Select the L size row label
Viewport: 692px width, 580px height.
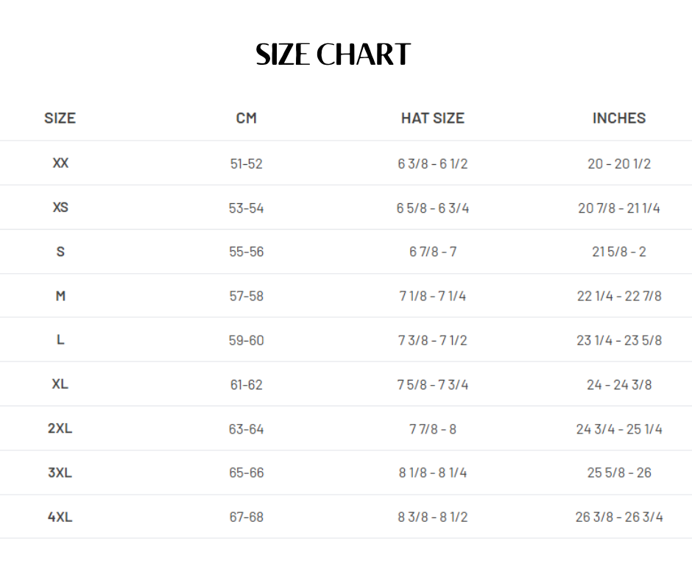60,340
